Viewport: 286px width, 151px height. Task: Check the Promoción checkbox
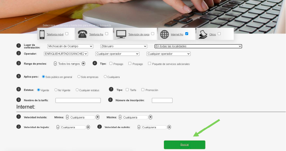(143, 90)
